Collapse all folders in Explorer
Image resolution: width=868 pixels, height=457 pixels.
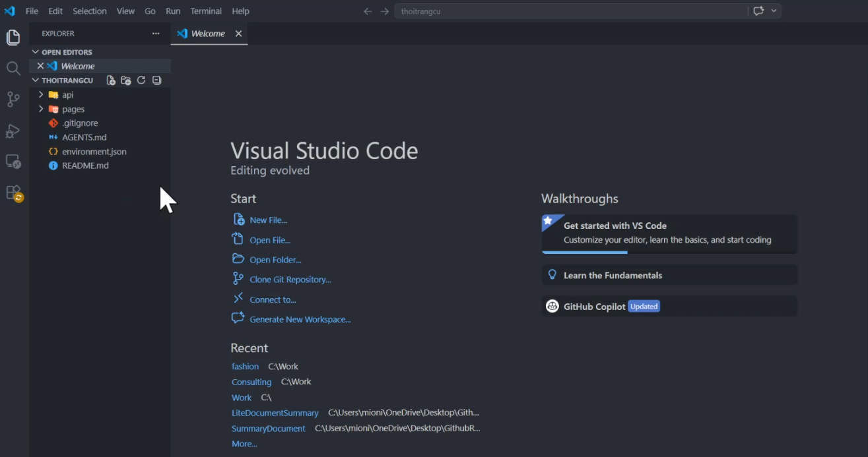(x=156, y=80)
